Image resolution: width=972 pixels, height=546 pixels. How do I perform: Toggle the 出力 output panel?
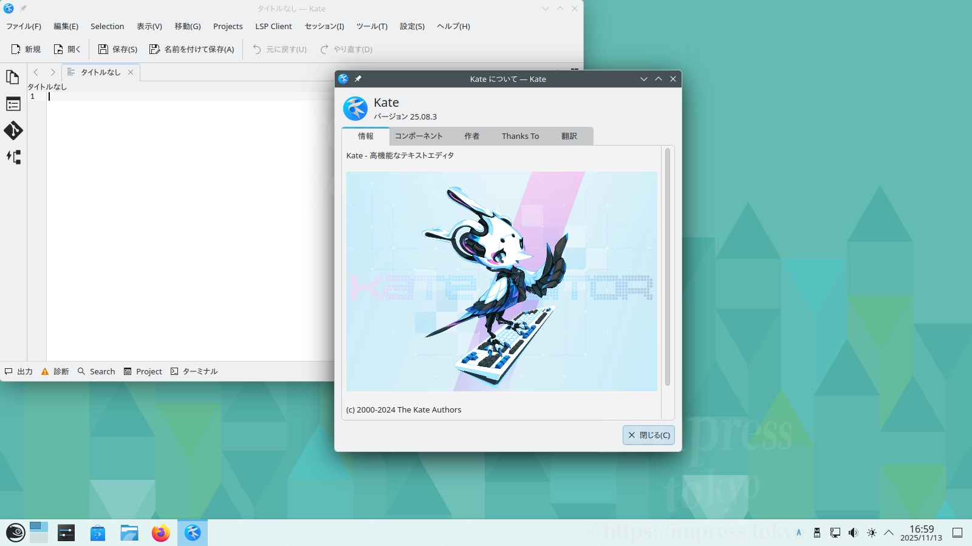[19, 371]
